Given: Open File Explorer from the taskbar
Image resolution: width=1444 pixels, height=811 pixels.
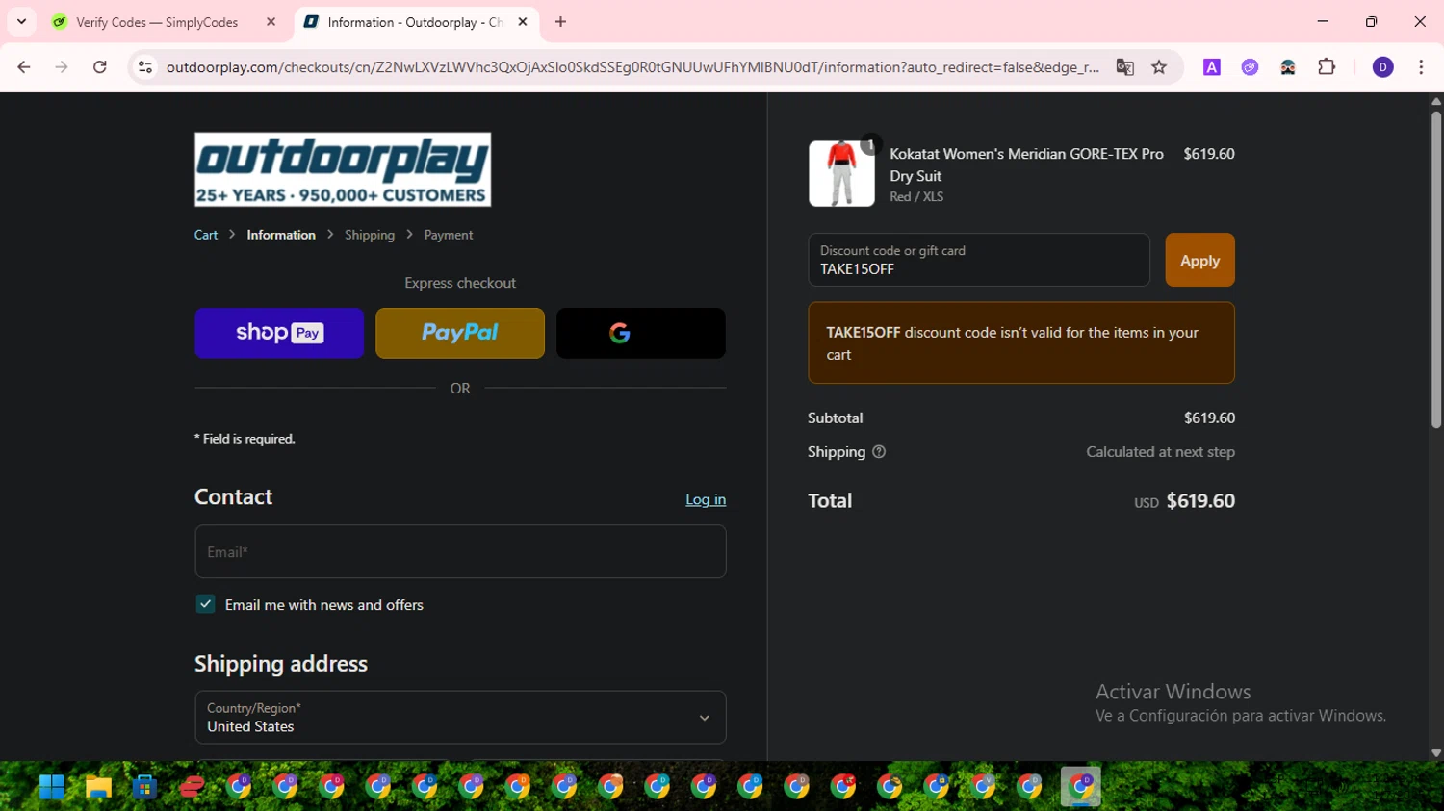Looking at the screenshot, I should click(98, 787).
